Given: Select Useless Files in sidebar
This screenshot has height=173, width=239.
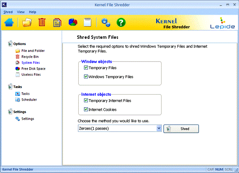Looking at the screenshot, I should [x=31, y=75].
